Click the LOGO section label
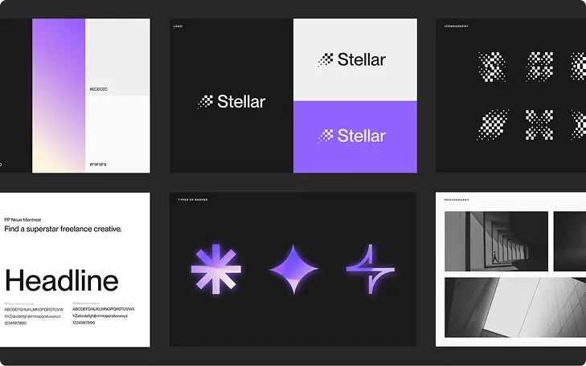Viewport: 586px width, 366px height. pos(178,26)
